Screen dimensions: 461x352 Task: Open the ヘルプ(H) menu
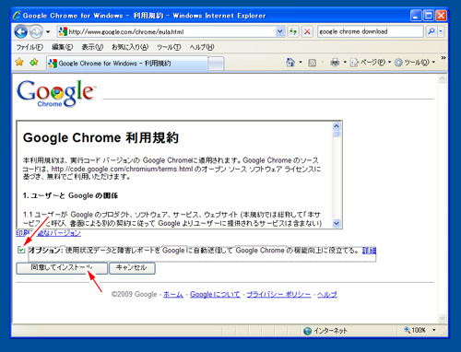(202, 47)
